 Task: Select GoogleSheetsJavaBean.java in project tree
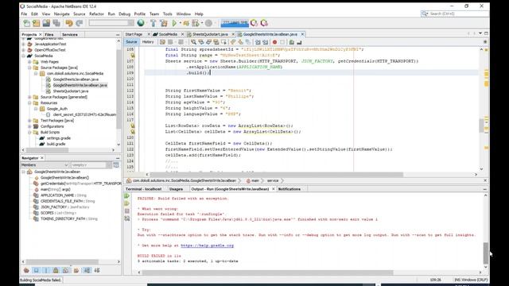coord(76,79)
